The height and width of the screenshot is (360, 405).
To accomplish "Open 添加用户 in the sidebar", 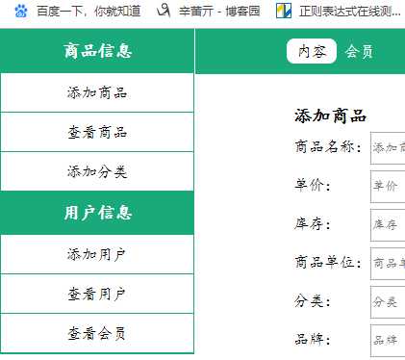I will click(97, 254).
